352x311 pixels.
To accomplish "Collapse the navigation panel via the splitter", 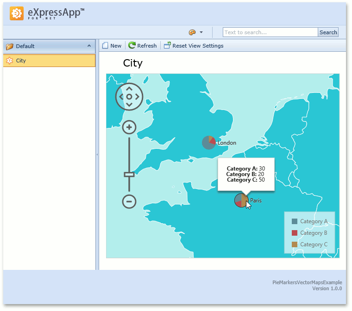I will coord(97,154).
